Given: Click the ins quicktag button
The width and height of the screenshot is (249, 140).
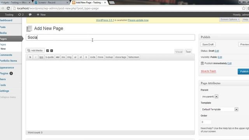Looking at the screenshot, I should (x=63, y=57).
